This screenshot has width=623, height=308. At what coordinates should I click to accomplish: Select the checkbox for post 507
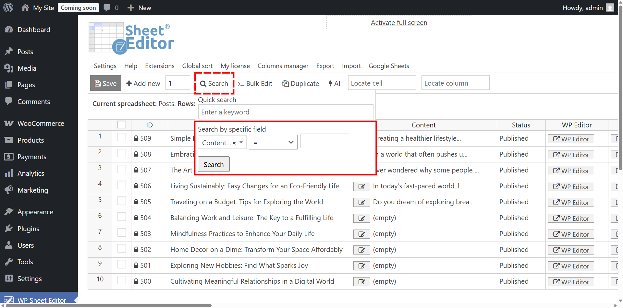pyautogui.click(x=122, y=169)
